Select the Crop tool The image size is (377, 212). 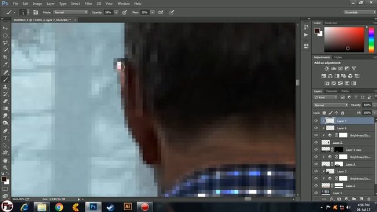(5, 57)
